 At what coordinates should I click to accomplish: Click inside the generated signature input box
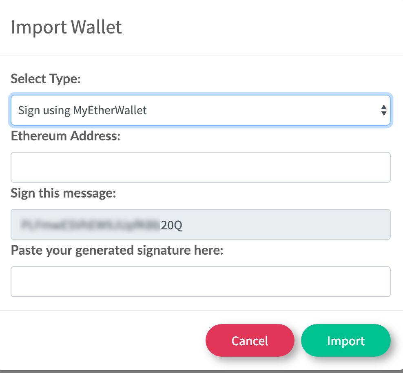(200, 282)
